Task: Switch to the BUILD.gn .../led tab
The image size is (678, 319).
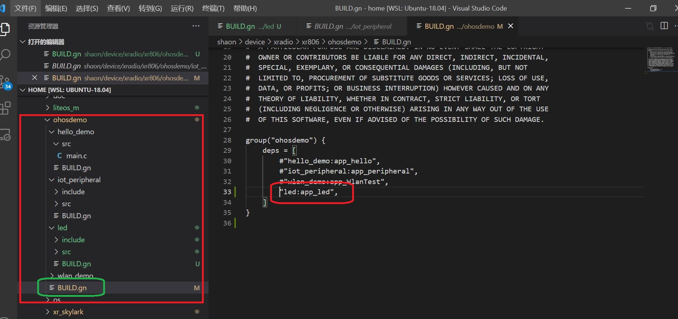Action: [x=253, y=26]
